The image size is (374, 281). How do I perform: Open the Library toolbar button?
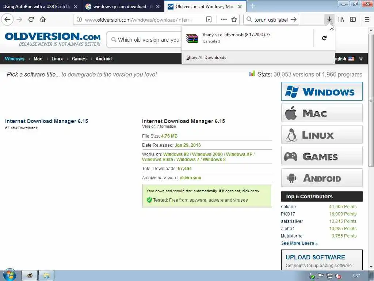(341, 20)
